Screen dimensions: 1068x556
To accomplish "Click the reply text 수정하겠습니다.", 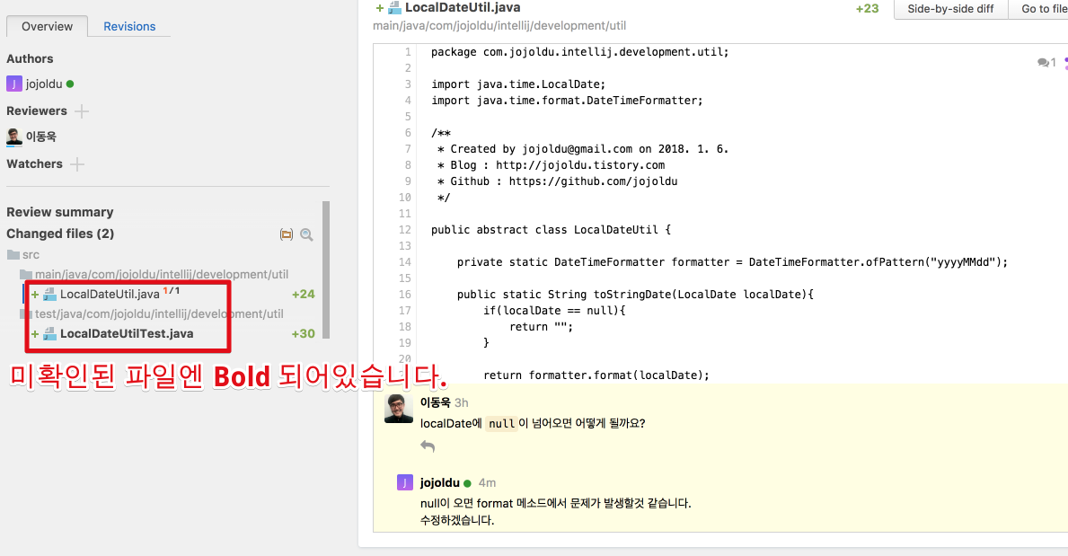I will coord(457,521).
